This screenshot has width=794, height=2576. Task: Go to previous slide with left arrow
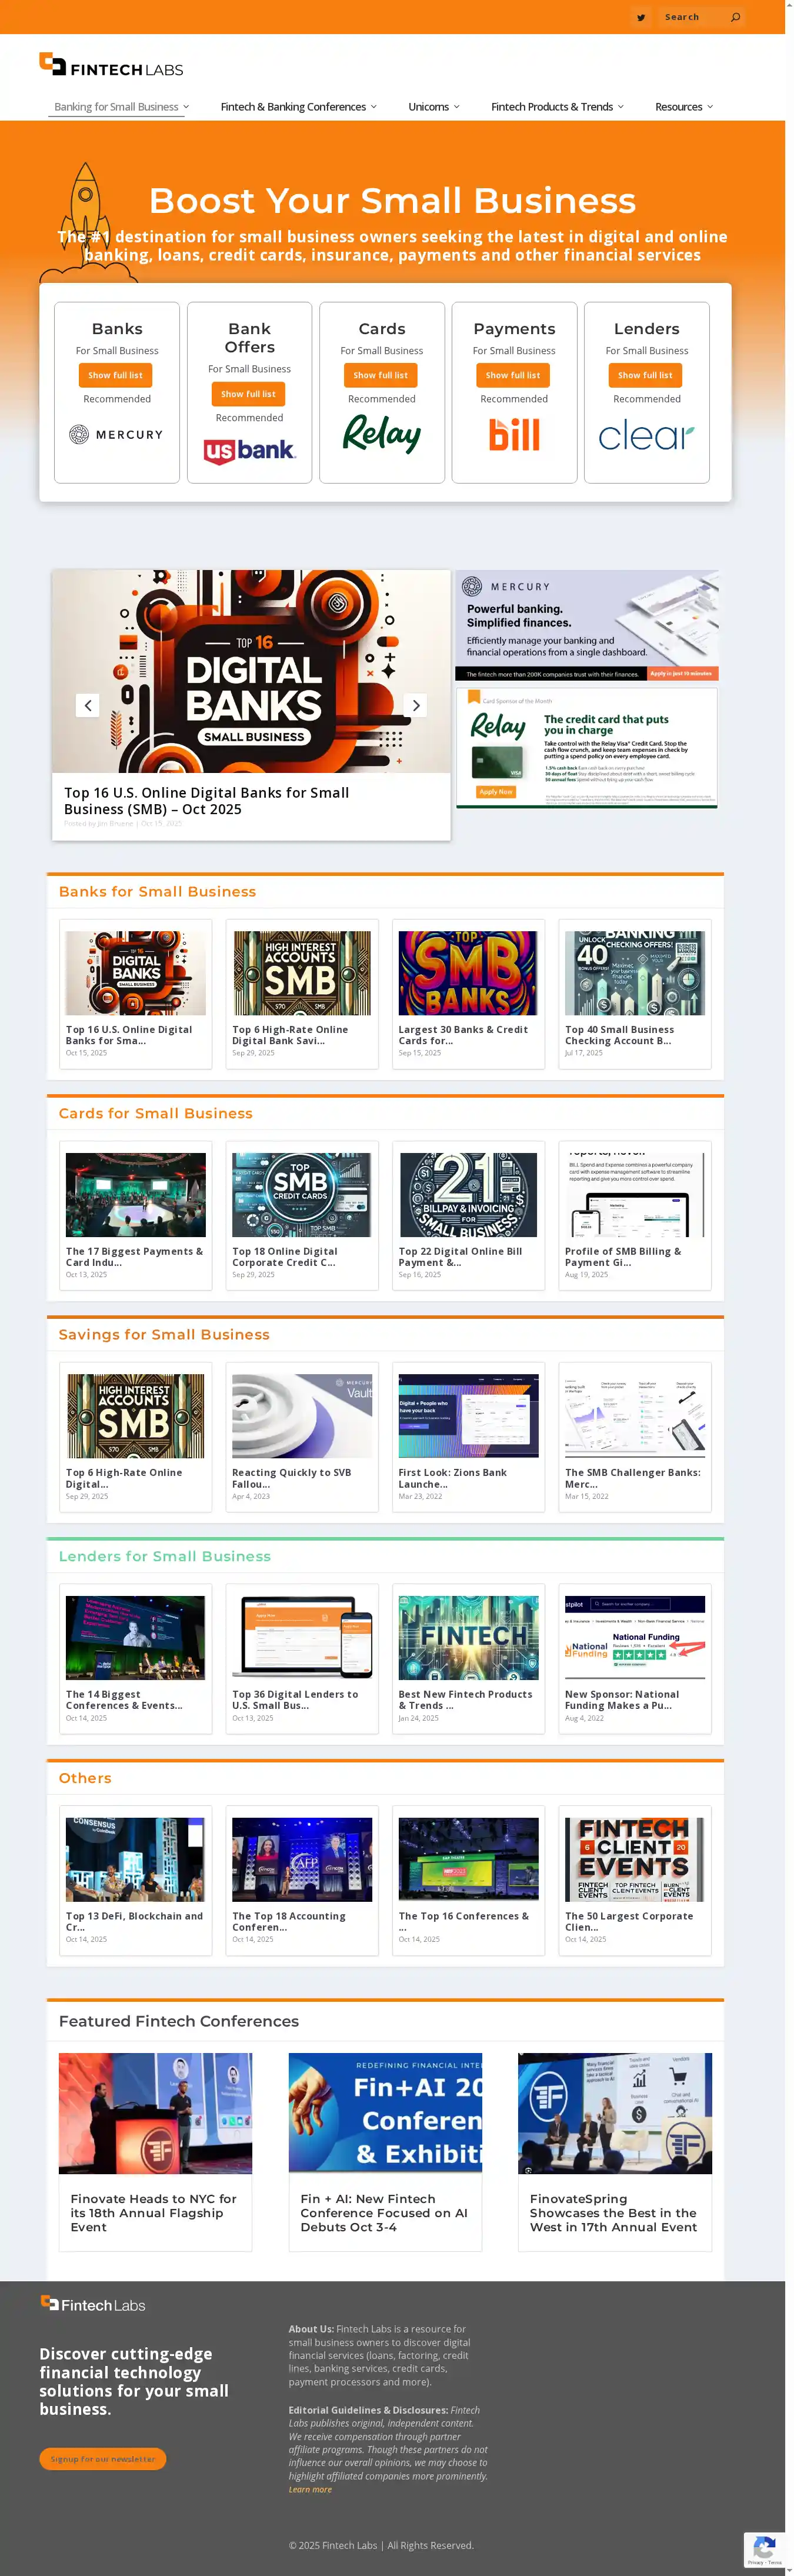point(88,705)
